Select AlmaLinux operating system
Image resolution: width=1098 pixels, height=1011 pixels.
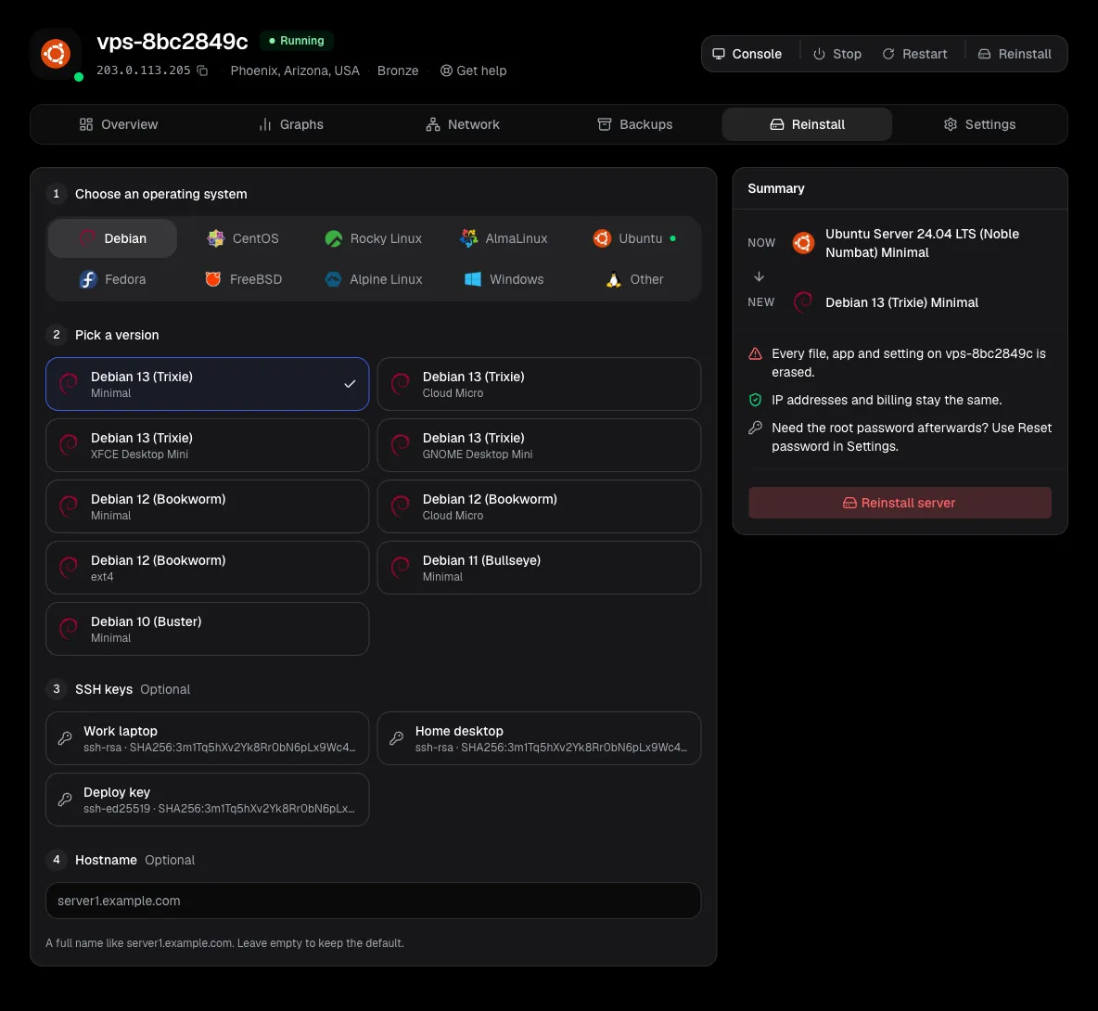[x=504, y=238]
